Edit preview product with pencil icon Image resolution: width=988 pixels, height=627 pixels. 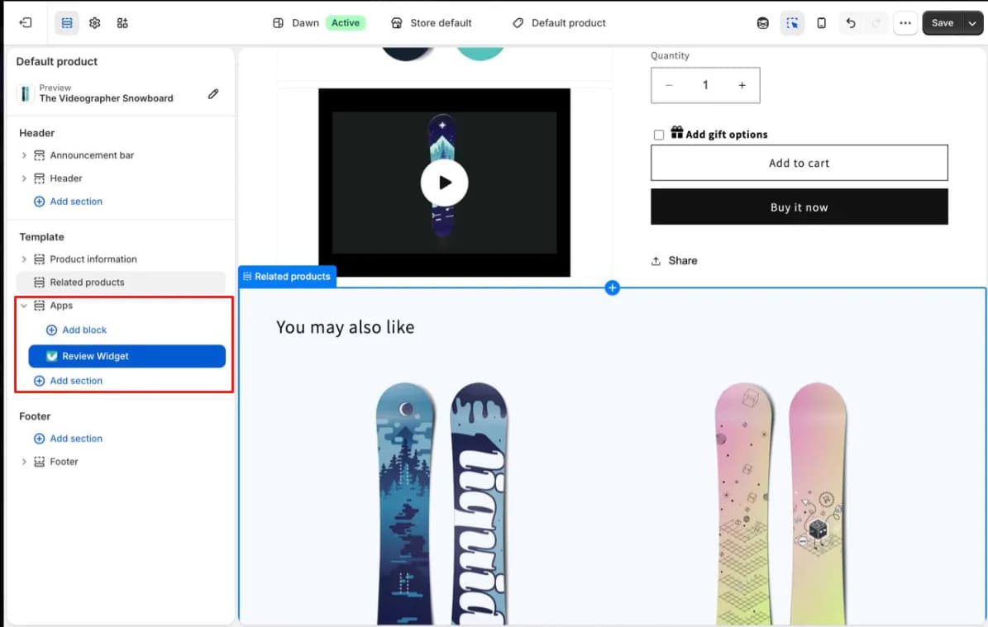(x=213, y=94)
